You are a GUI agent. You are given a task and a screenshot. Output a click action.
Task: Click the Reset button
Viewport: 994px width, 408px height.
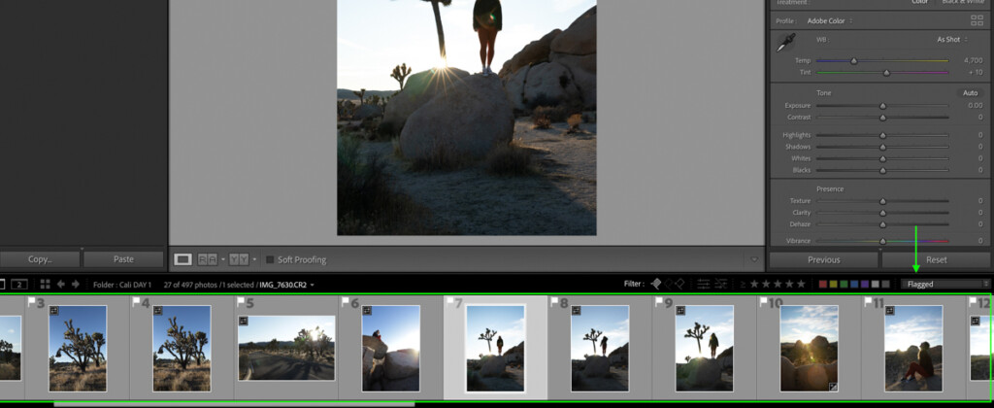[937, 259]
